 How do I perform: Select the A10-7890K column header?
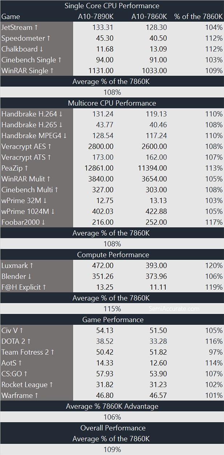pos(95,17)
